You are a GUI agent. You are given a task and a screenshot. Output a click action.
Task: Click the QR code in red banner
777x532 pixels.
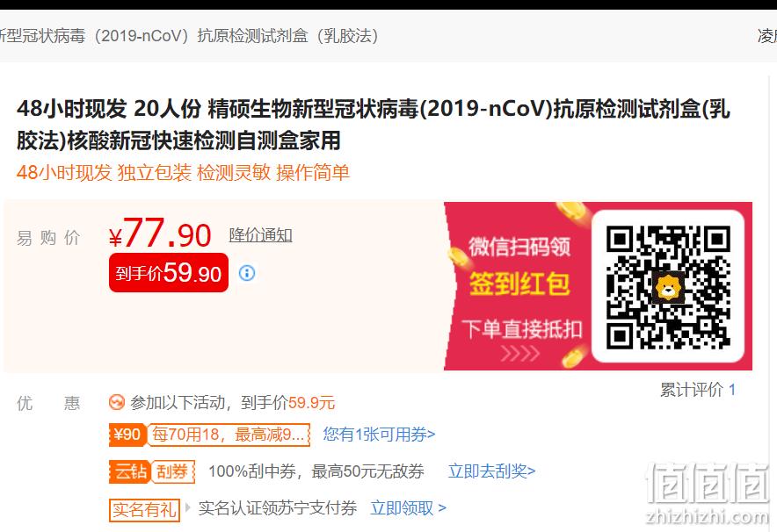[668, 287]
